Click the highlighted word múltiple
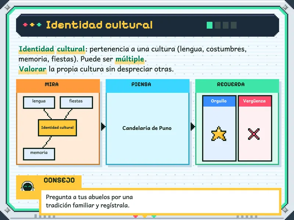This screenshot has width=294, height=220. coord(130,59)
